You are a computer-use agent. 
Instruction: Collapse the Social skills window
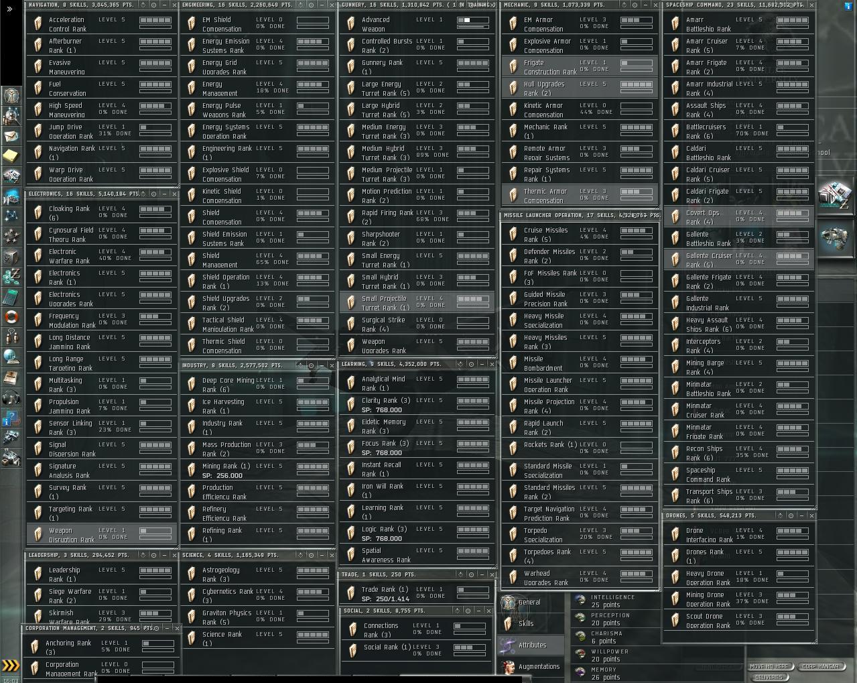tap(478, 611)
